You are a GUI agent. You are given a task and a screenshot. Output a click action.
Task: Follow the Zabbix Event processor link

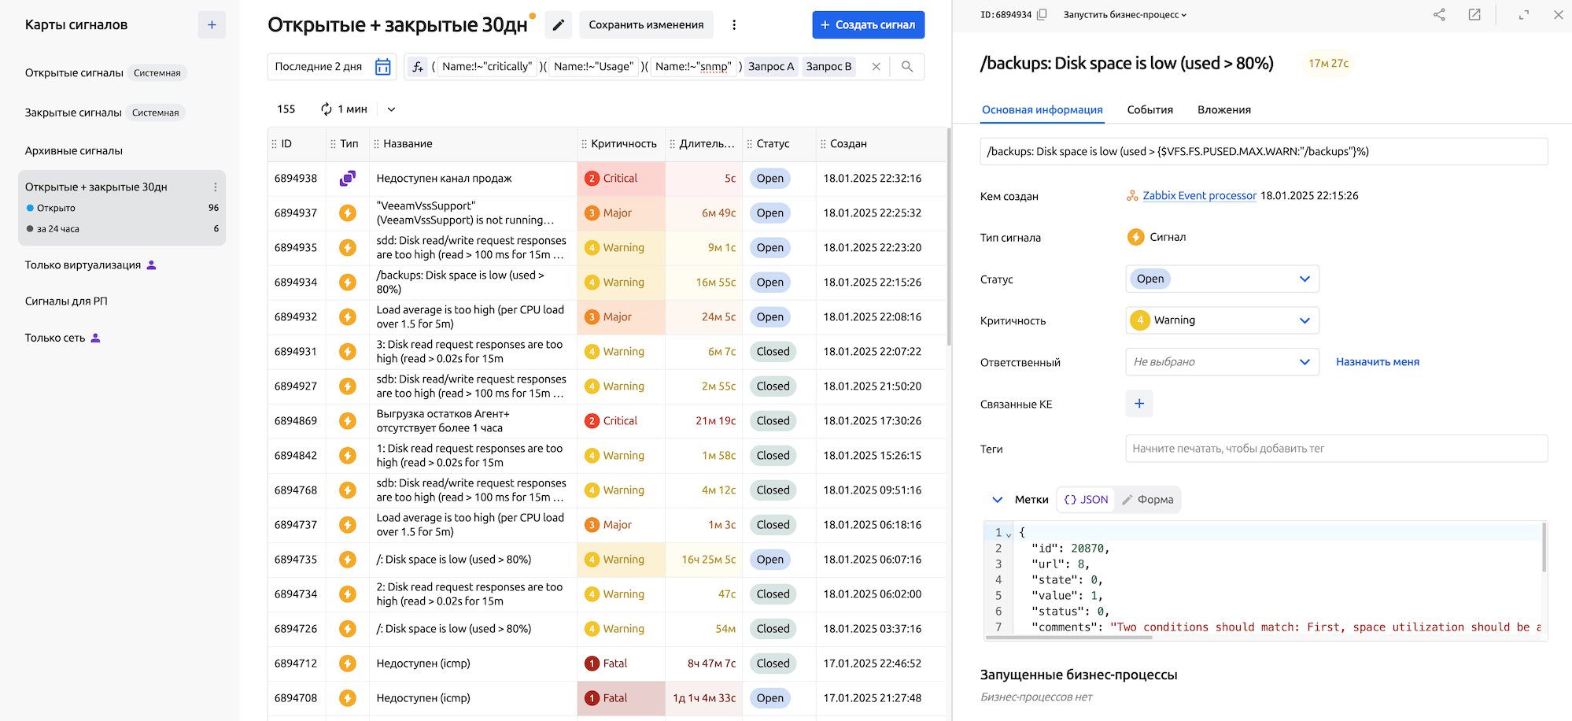pos(1199,196)
